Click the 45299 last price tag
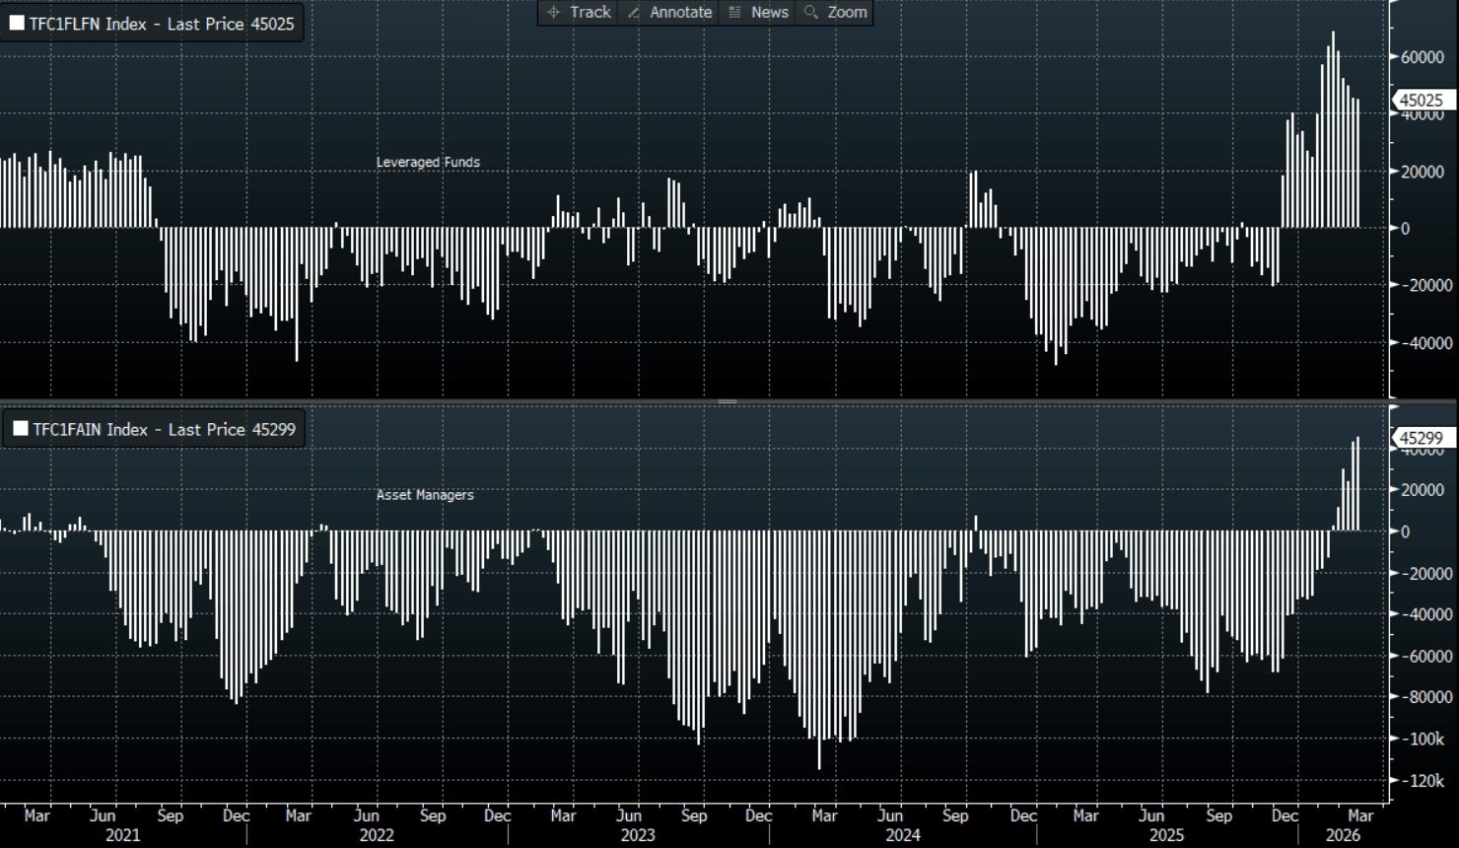Image resolution: width=1459 pixels, height=848 pixels. [x=1422, y=438]
